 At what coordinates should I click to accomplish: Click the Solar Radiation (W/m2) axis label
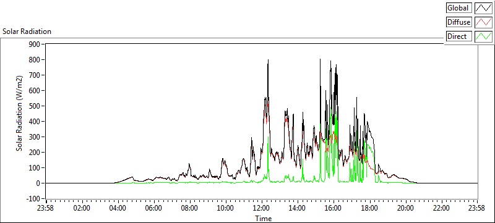pyautogui.click(x=20, y=114)
